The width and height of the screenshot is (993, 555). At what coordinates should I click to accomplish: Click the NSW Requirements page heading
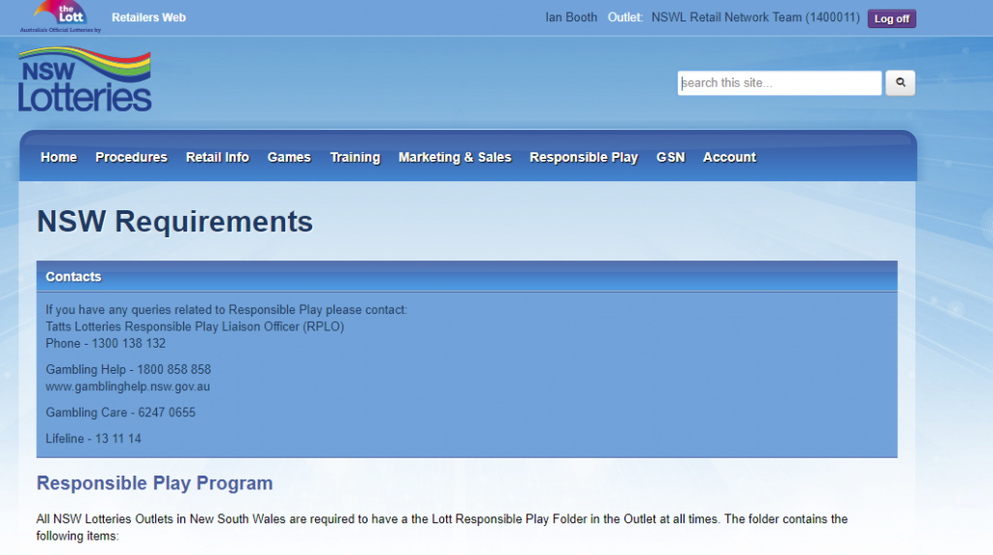tap(175, 222)
